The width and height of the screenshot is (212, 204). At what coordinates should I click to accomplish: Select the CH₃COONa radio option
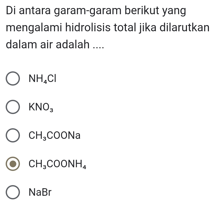(x=13, y=136)
